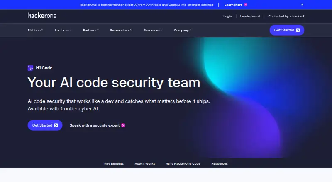The width and height of the screenshot is (332, 182).
Task: Expand the Resources navigation menu
Action: pyautogui.click(x=153, y=31)
